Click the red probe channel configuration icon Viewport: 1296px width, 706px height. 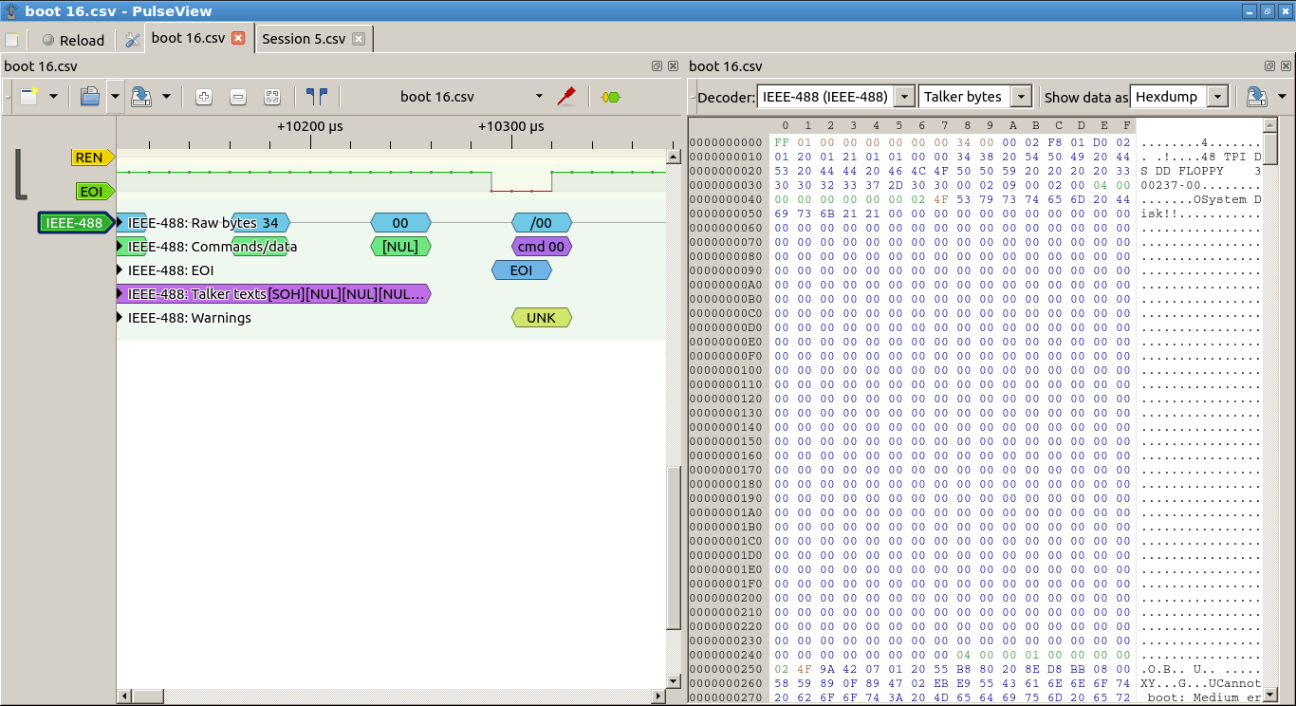pos(566,97)
